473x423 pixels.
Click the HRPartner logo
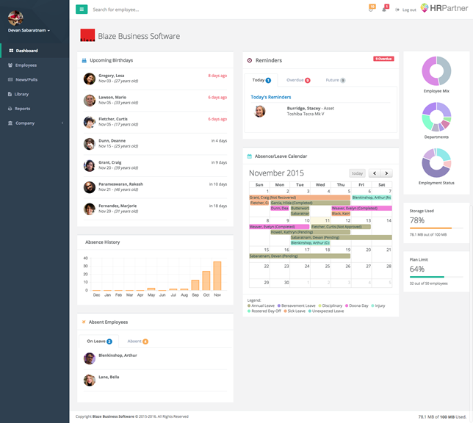tap(444, 8)
